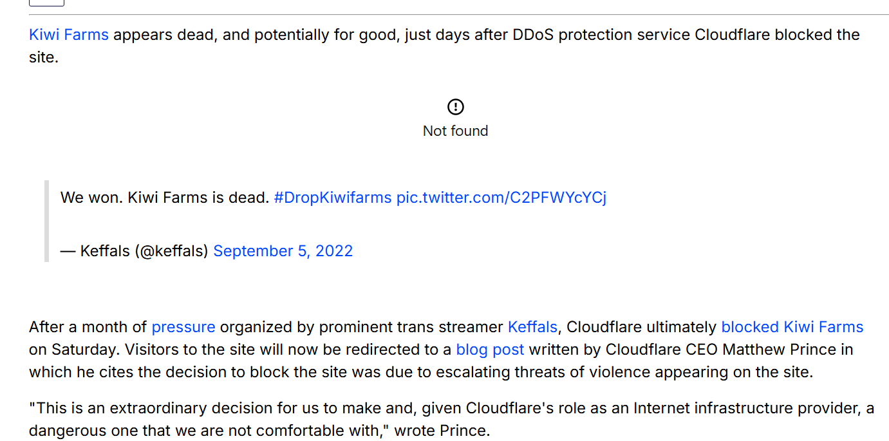Click the partially visible button at top left

(x=46, y=3)
